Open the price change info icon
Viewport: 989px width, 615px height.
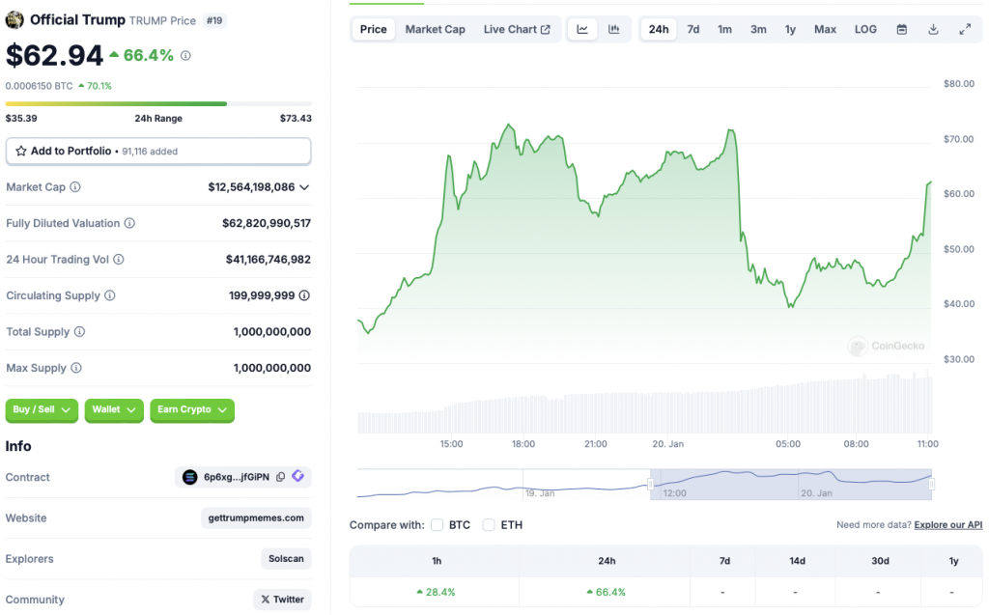[x=185, y=55]
